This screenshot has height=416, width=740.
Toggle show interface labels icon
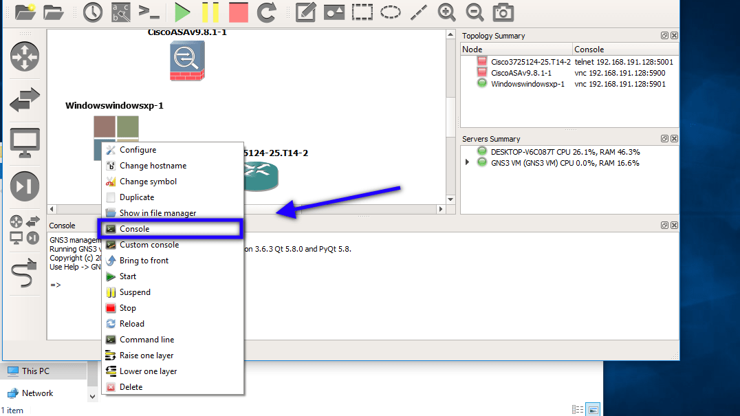pos(121,12)
